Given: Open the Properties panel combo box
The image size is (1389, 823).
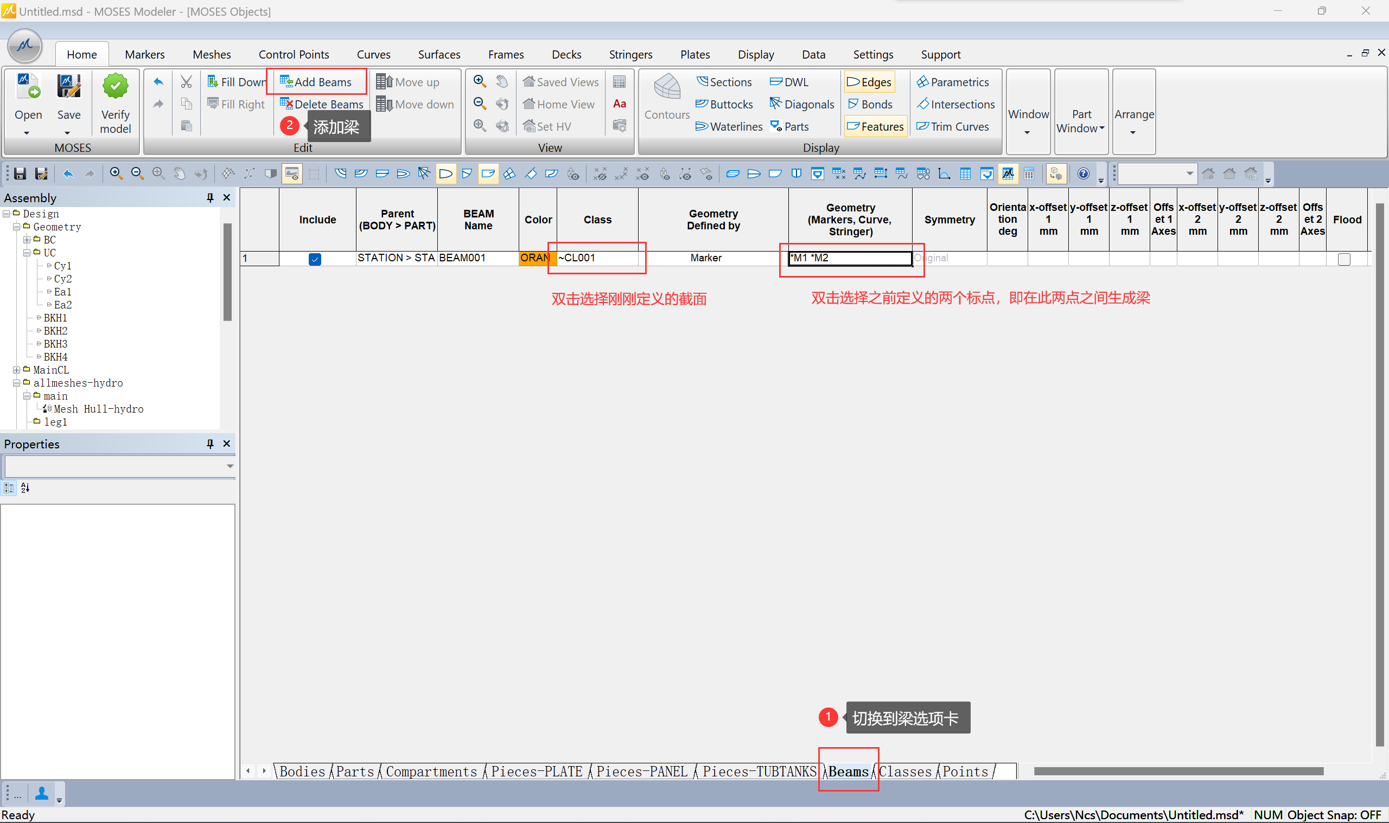Looking at the screenshot, I should 230,466.
